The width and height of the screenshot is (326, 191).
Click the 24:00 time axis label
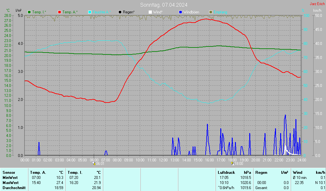(x=302, y=160)
